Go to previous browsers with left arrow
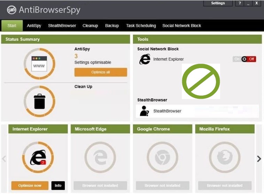The width and height of the screenshot is (264, 194). click(4, 159)
